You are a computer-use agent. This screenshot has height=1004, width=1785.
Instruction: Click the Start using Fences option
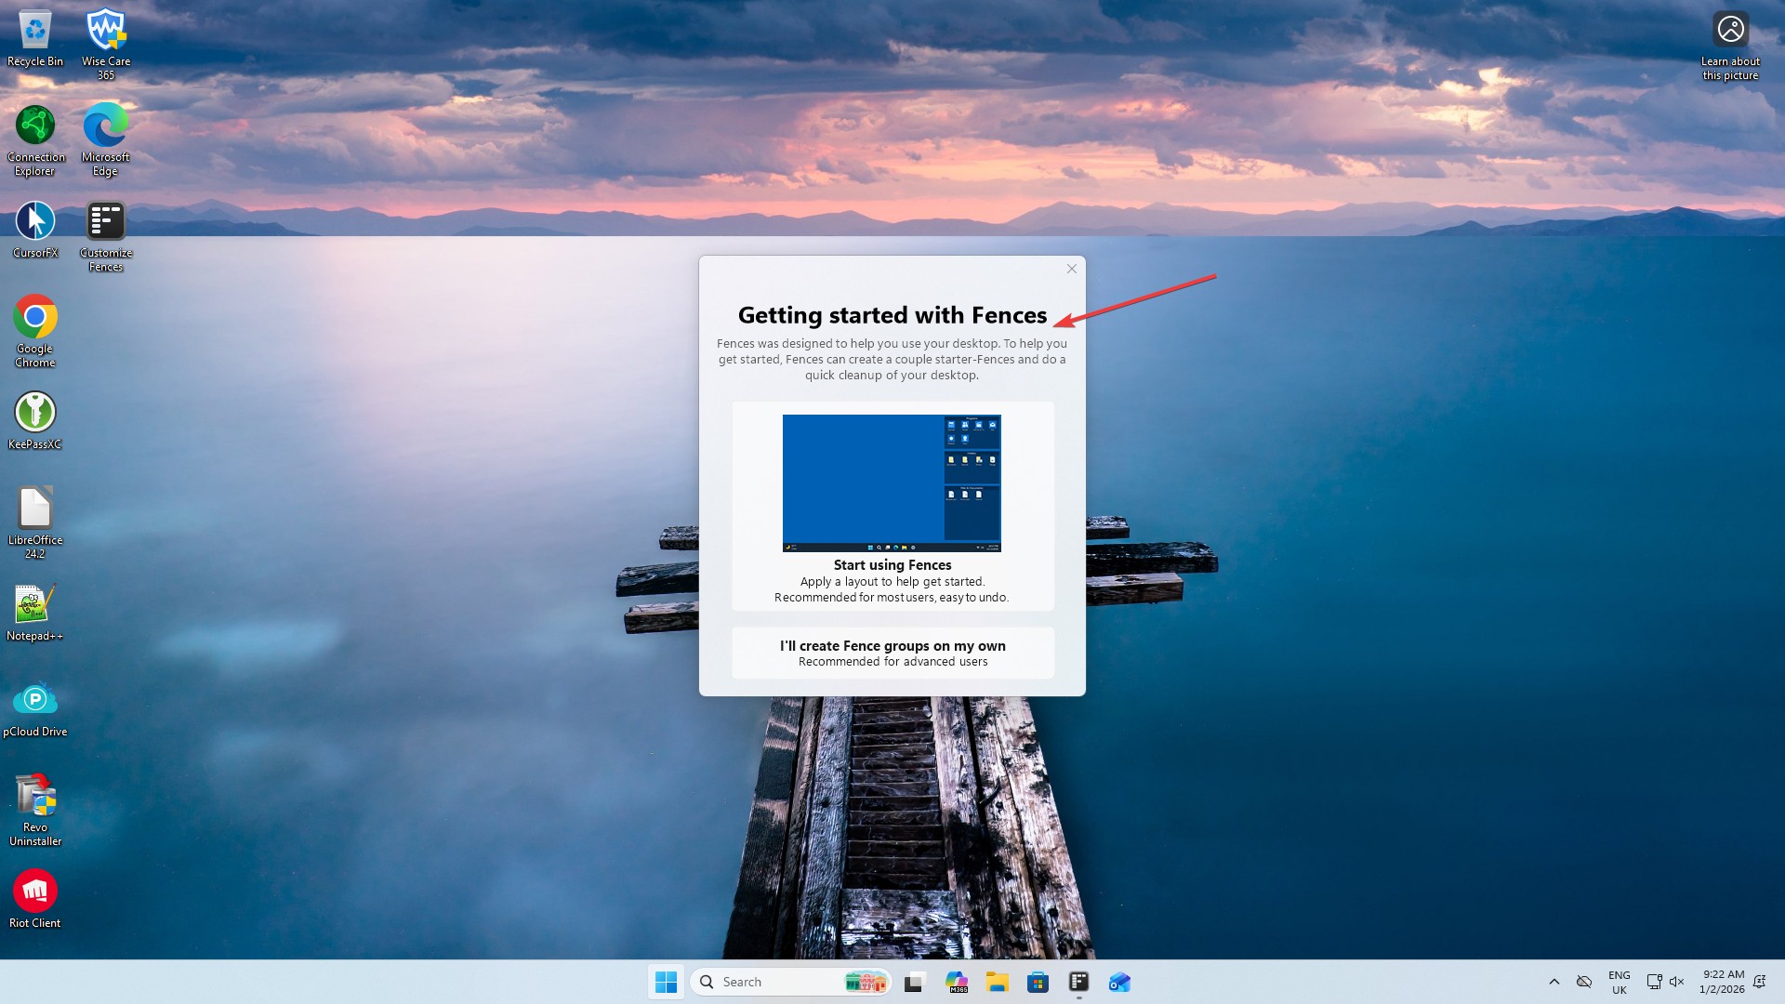[x=892, y=565]
